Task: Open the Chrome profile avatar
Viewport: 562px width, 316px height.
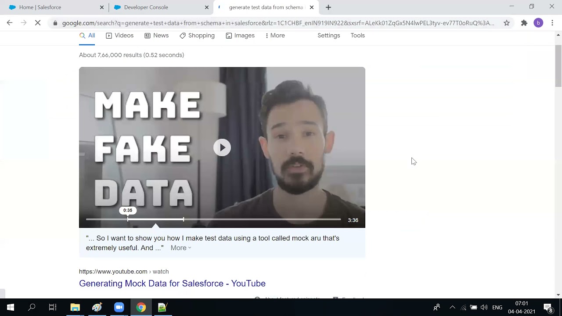Action: click(x=538, y=23)
